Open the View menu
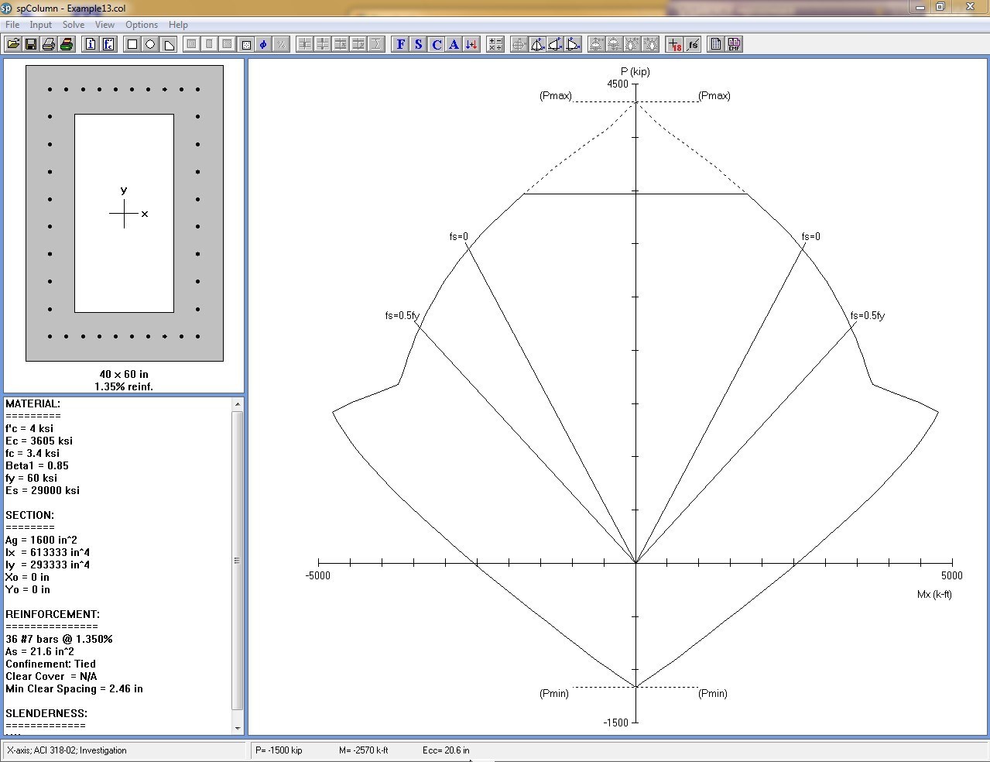Viewport: 990px width, 762px height. pos(104,25)
